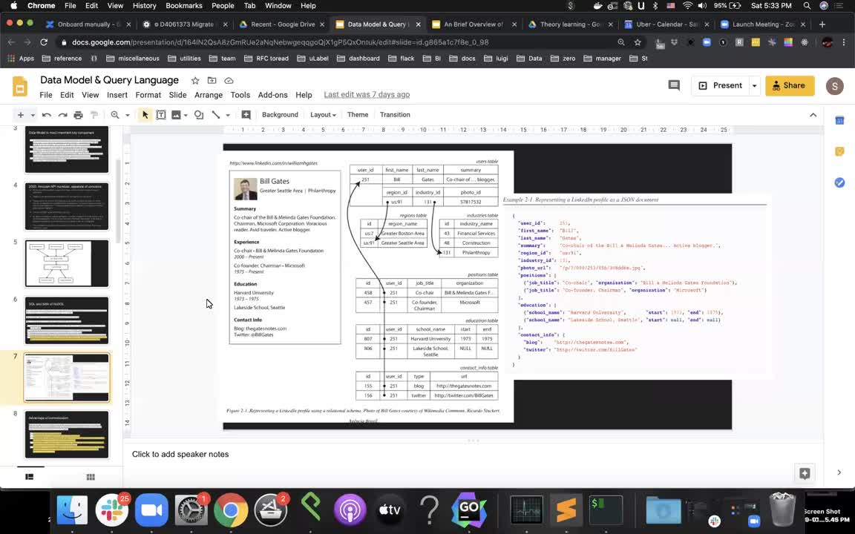Image resolution: width=855 pixels, height=534 pixels.
Task: Choose the select cursor tool
Action: click(145, 115)
